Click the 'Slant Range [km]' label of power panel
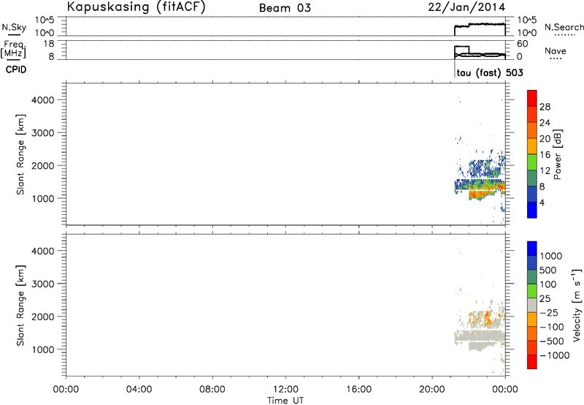The image size is (584, 405). [x=20, y=154]
